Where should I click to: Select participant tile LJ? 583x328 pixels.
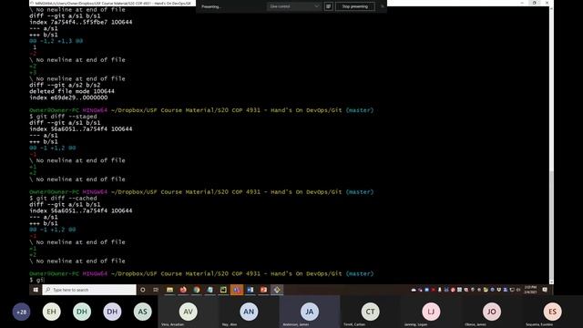[x=431, y=312]
